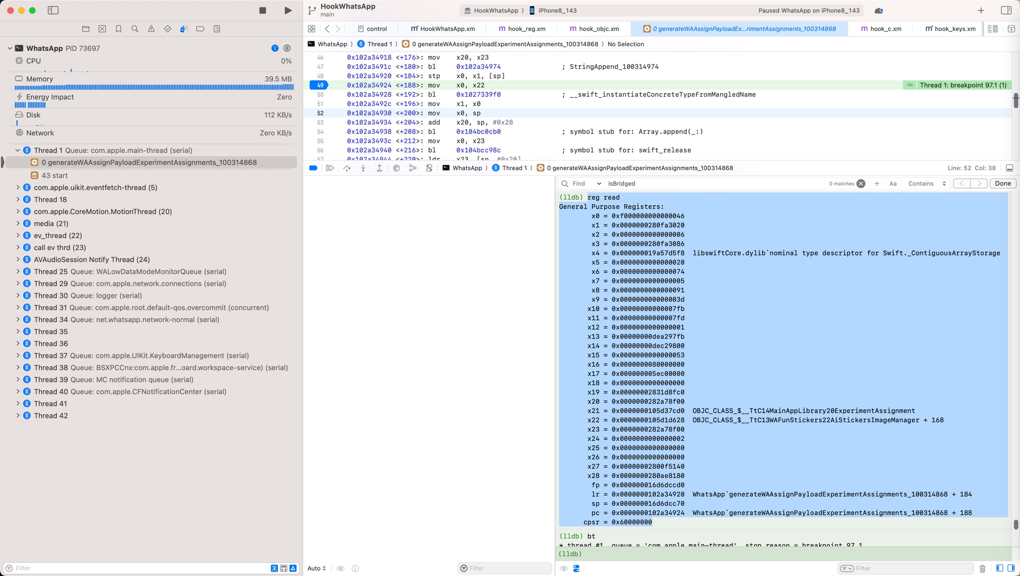Expand Thread 18

[18, 200]
